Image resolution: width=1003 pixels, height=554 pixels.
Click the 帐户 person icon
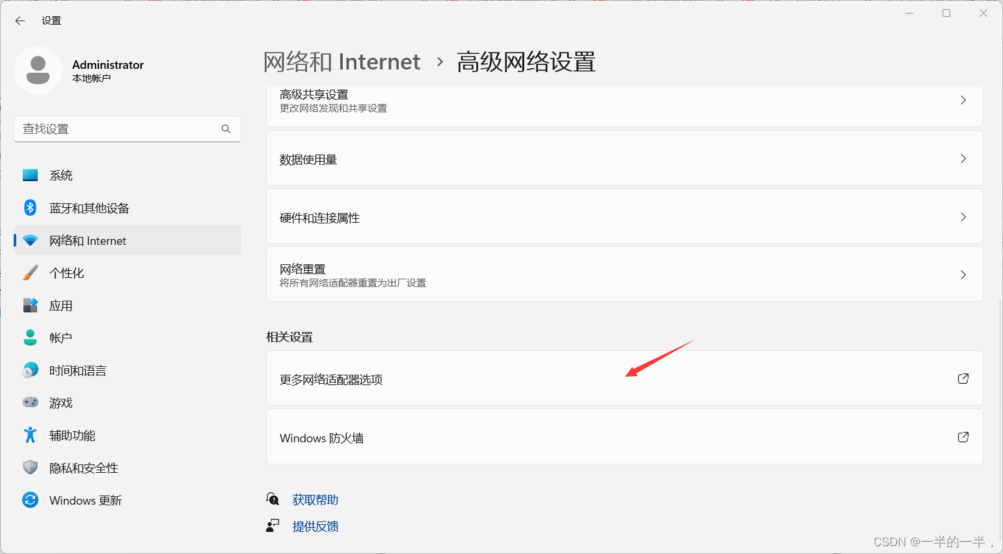click(x=30, y=338)
